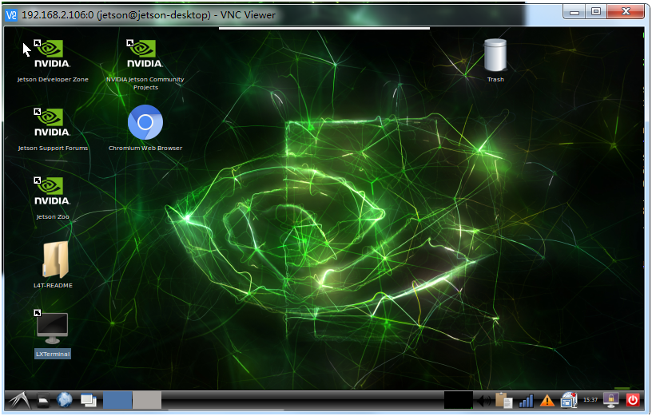Image resolution: width=652 pixels, height=416 pixels.
Task: Click the red power logout button
Action: pyautogui.click(x=633, y=400)
